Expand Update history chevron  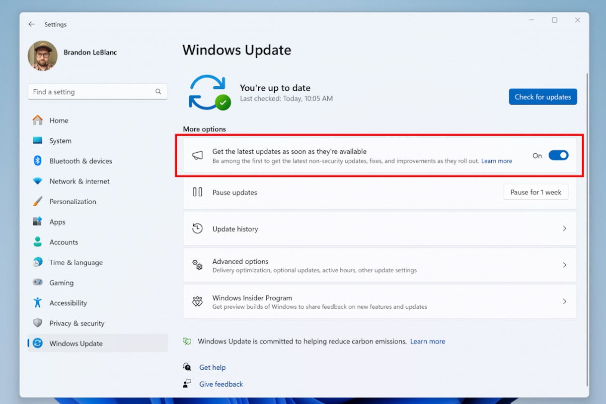click(x=564, y=229)
